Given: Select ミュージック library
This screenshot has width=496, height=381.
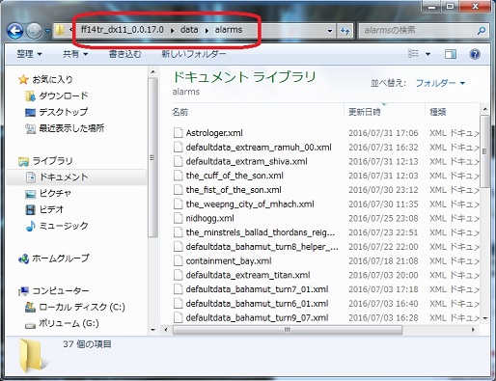Looking at the screenshot, I should pyautogui.click(x=64, y=226).
